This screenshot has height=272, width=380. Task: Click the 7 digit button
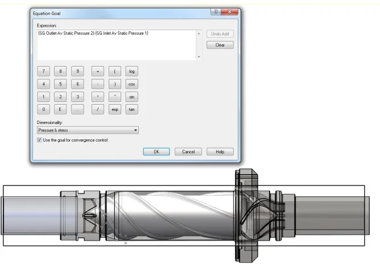click(44, 71)
